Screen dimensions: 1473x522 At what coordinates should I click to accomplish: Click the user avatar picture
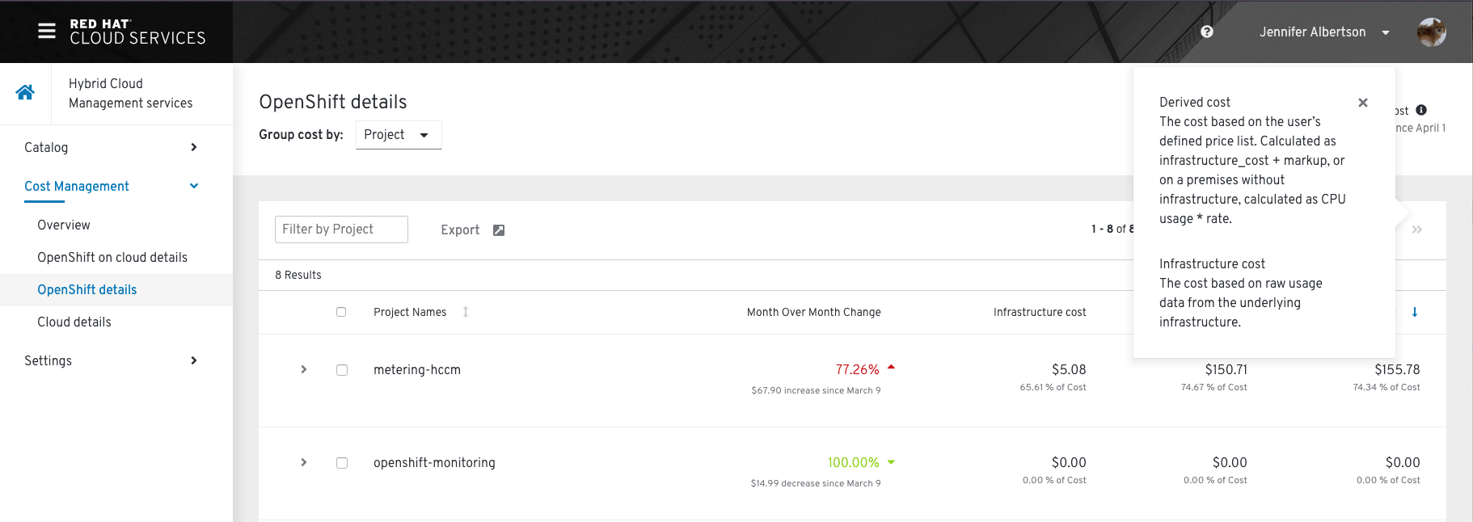coord(1432,32)
